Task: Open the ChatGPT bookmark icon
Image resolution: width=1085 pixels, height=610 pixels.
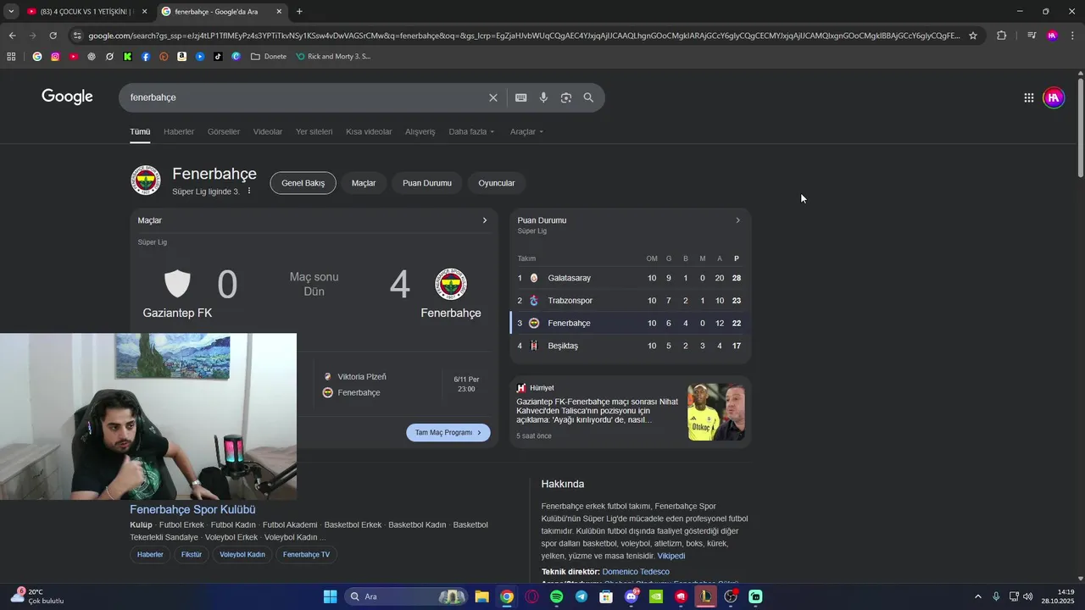Action: [x=92, y=57]
